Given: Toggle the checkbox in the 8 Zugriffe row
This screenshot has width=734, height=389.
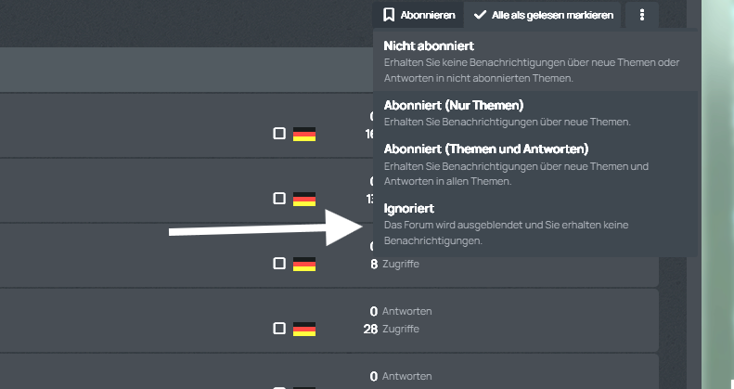Looking at the screenshot, I should 279,264.
